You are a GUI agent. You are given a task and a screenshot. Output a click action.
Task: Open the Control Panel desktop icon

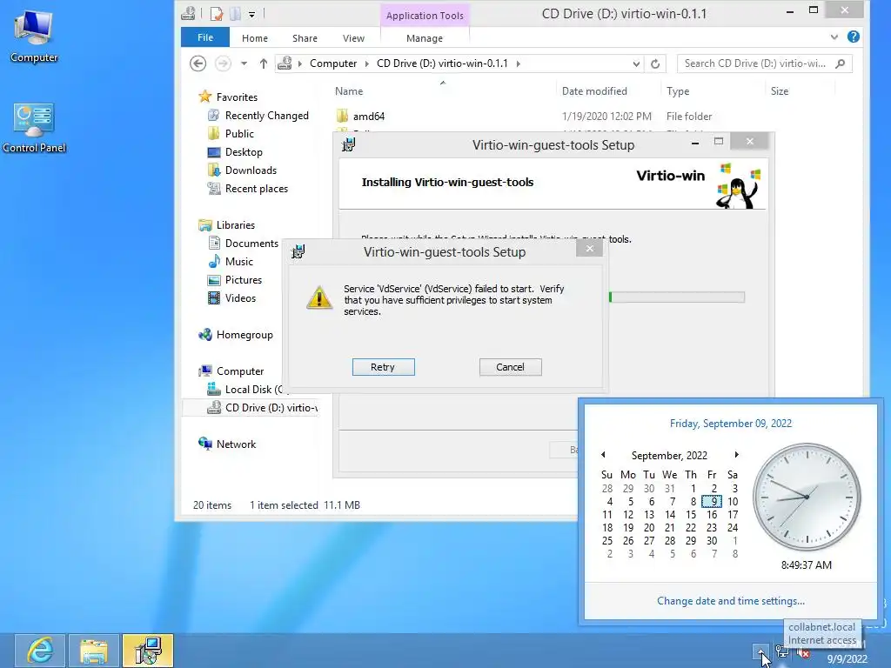pos(34,128)
